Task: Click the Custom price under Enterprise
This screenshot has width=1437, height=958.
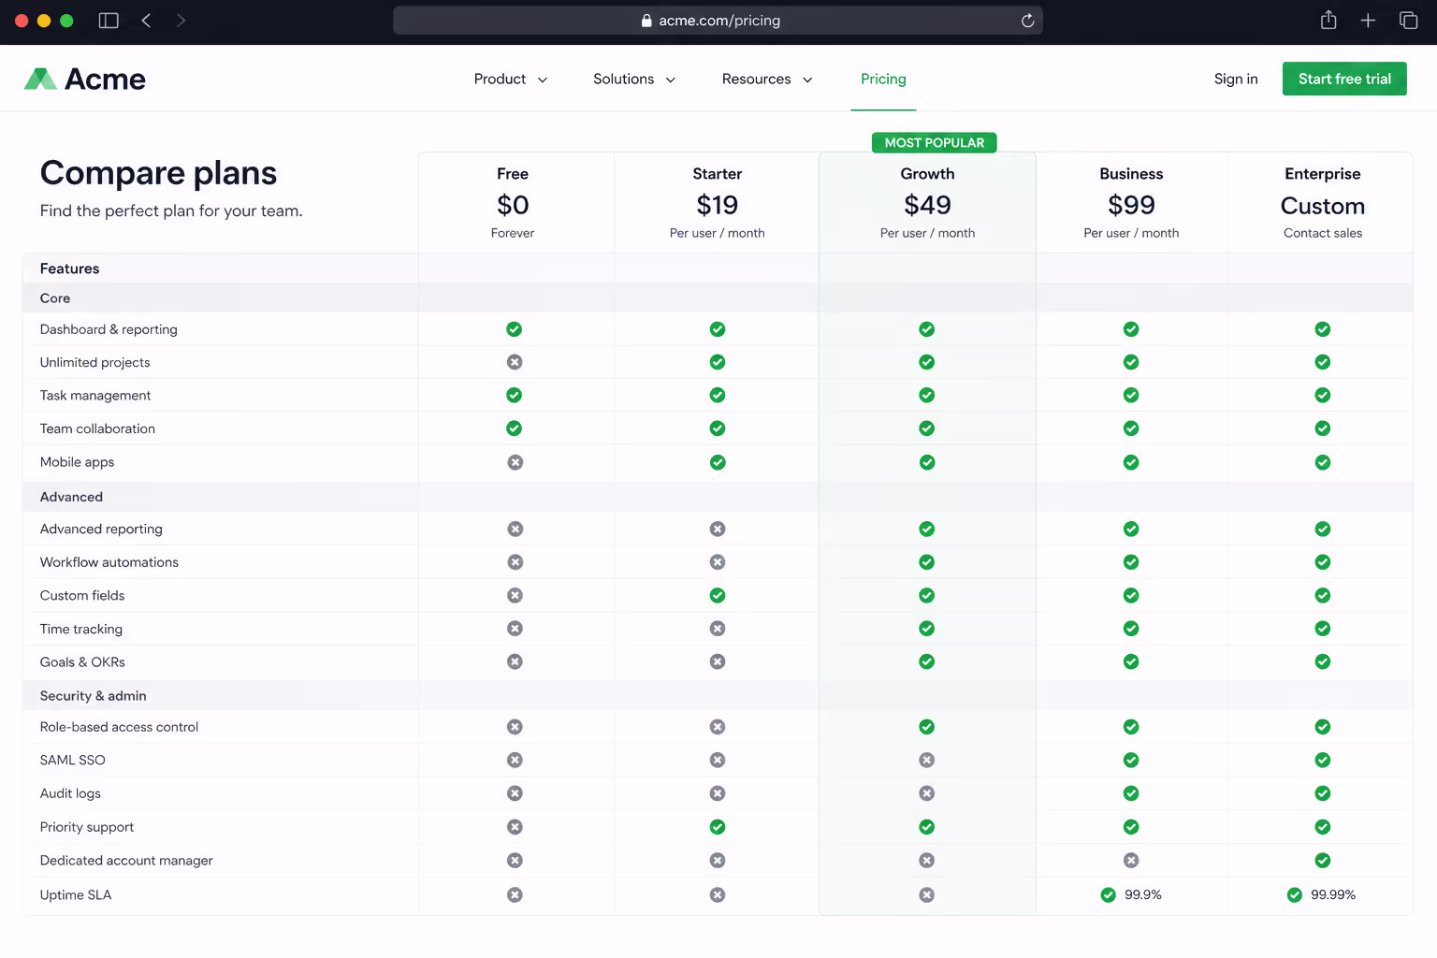Action: point(1323,206)
